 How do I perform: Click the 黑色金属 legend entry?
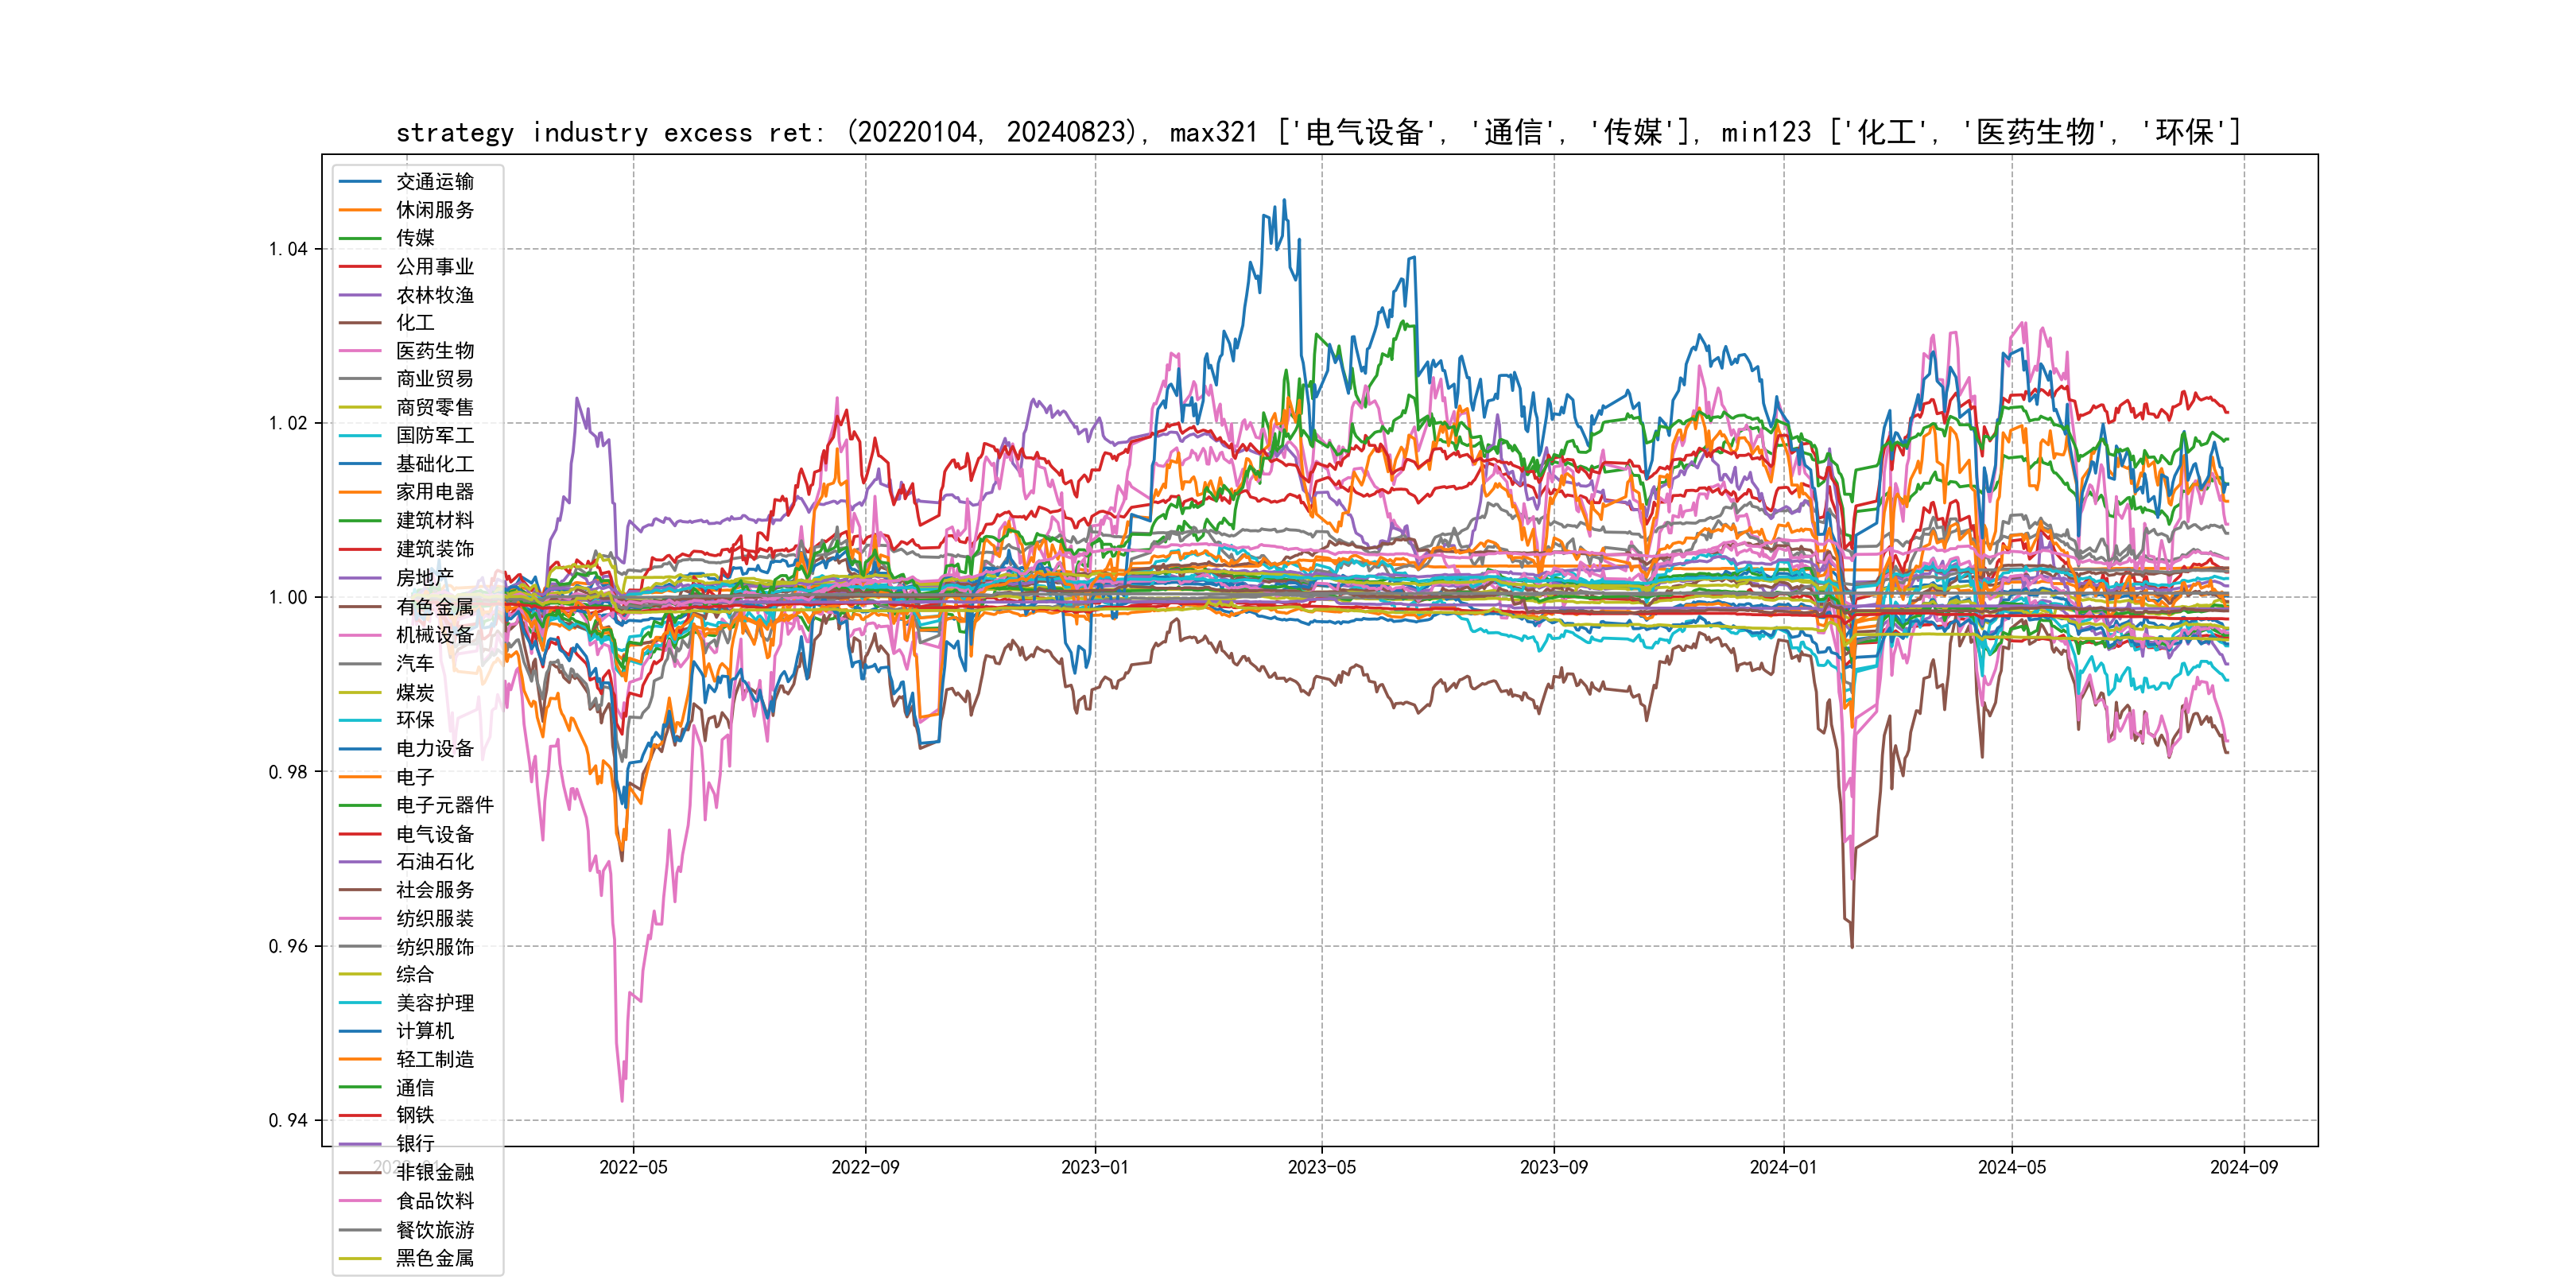[434, 1258]
